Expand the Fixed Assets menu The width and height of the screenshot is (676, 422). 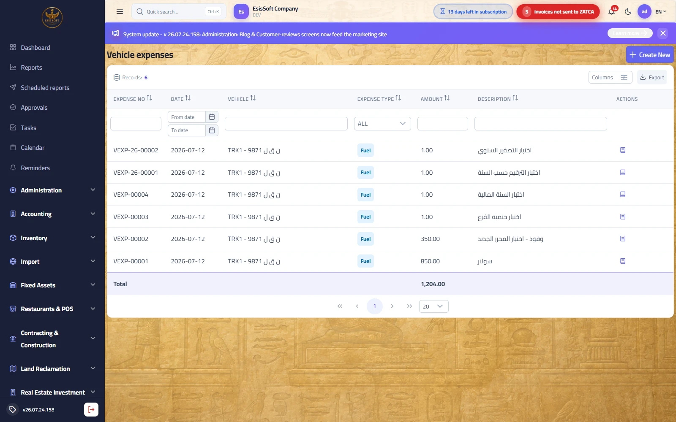52,285
